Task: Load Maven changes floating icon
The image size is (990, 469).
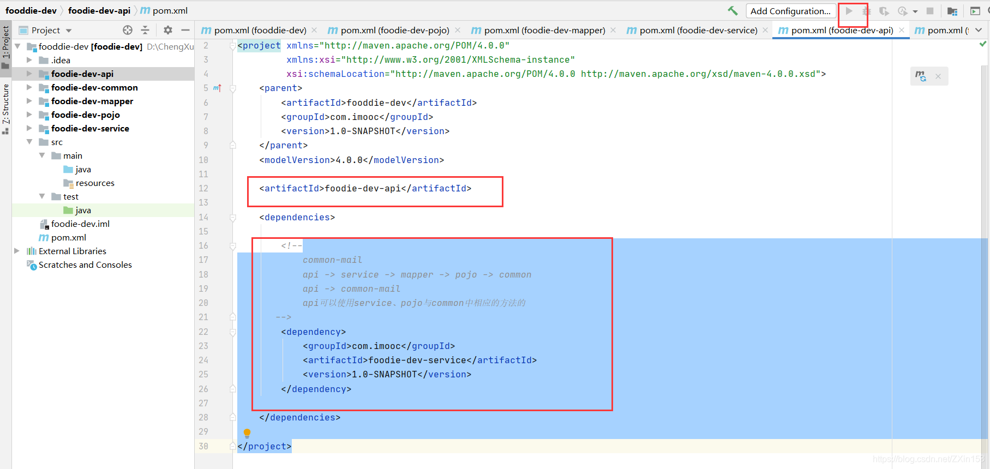Action: point(921,76)
